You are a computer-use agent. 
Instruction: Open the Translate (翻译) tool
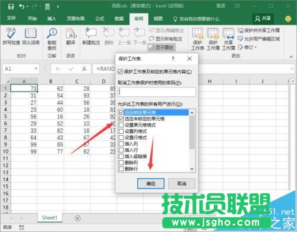71,36
